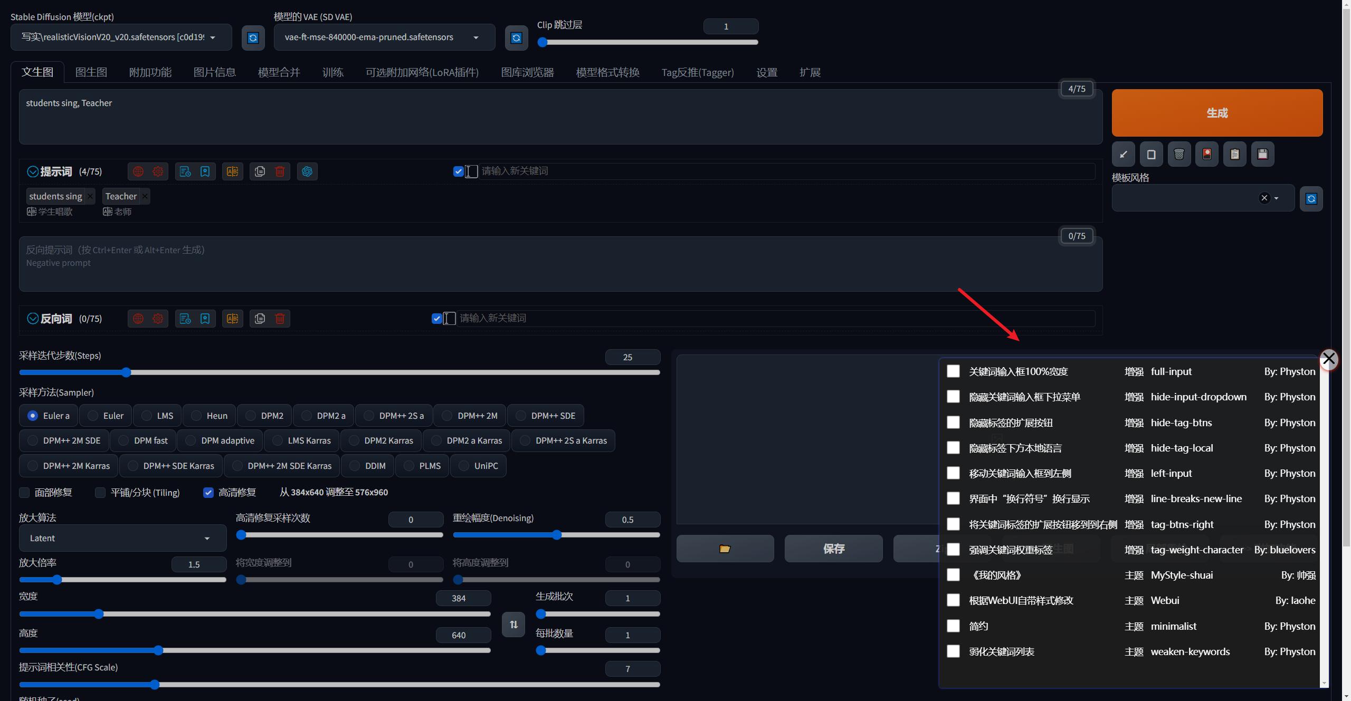
Task: Click red trash icon in 提示词 toolbar
Action: coord(280,171)
